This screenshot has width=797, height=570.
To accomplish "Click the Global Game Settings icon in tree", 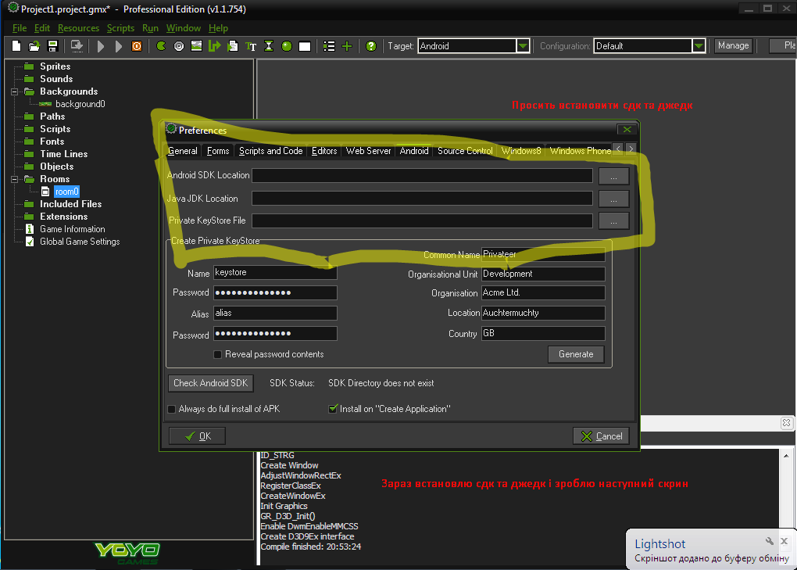I will click(30, 242).
